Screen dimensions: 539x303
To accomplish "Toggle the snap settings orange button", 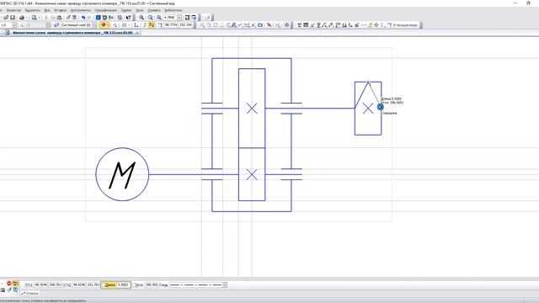I will (x=103, y=25).
